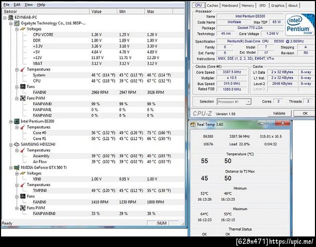This screenshot has width=316, height=247.
Task: Collapse the Gigabyte Technology mainboard node
Action: click(x=11, y=24)
